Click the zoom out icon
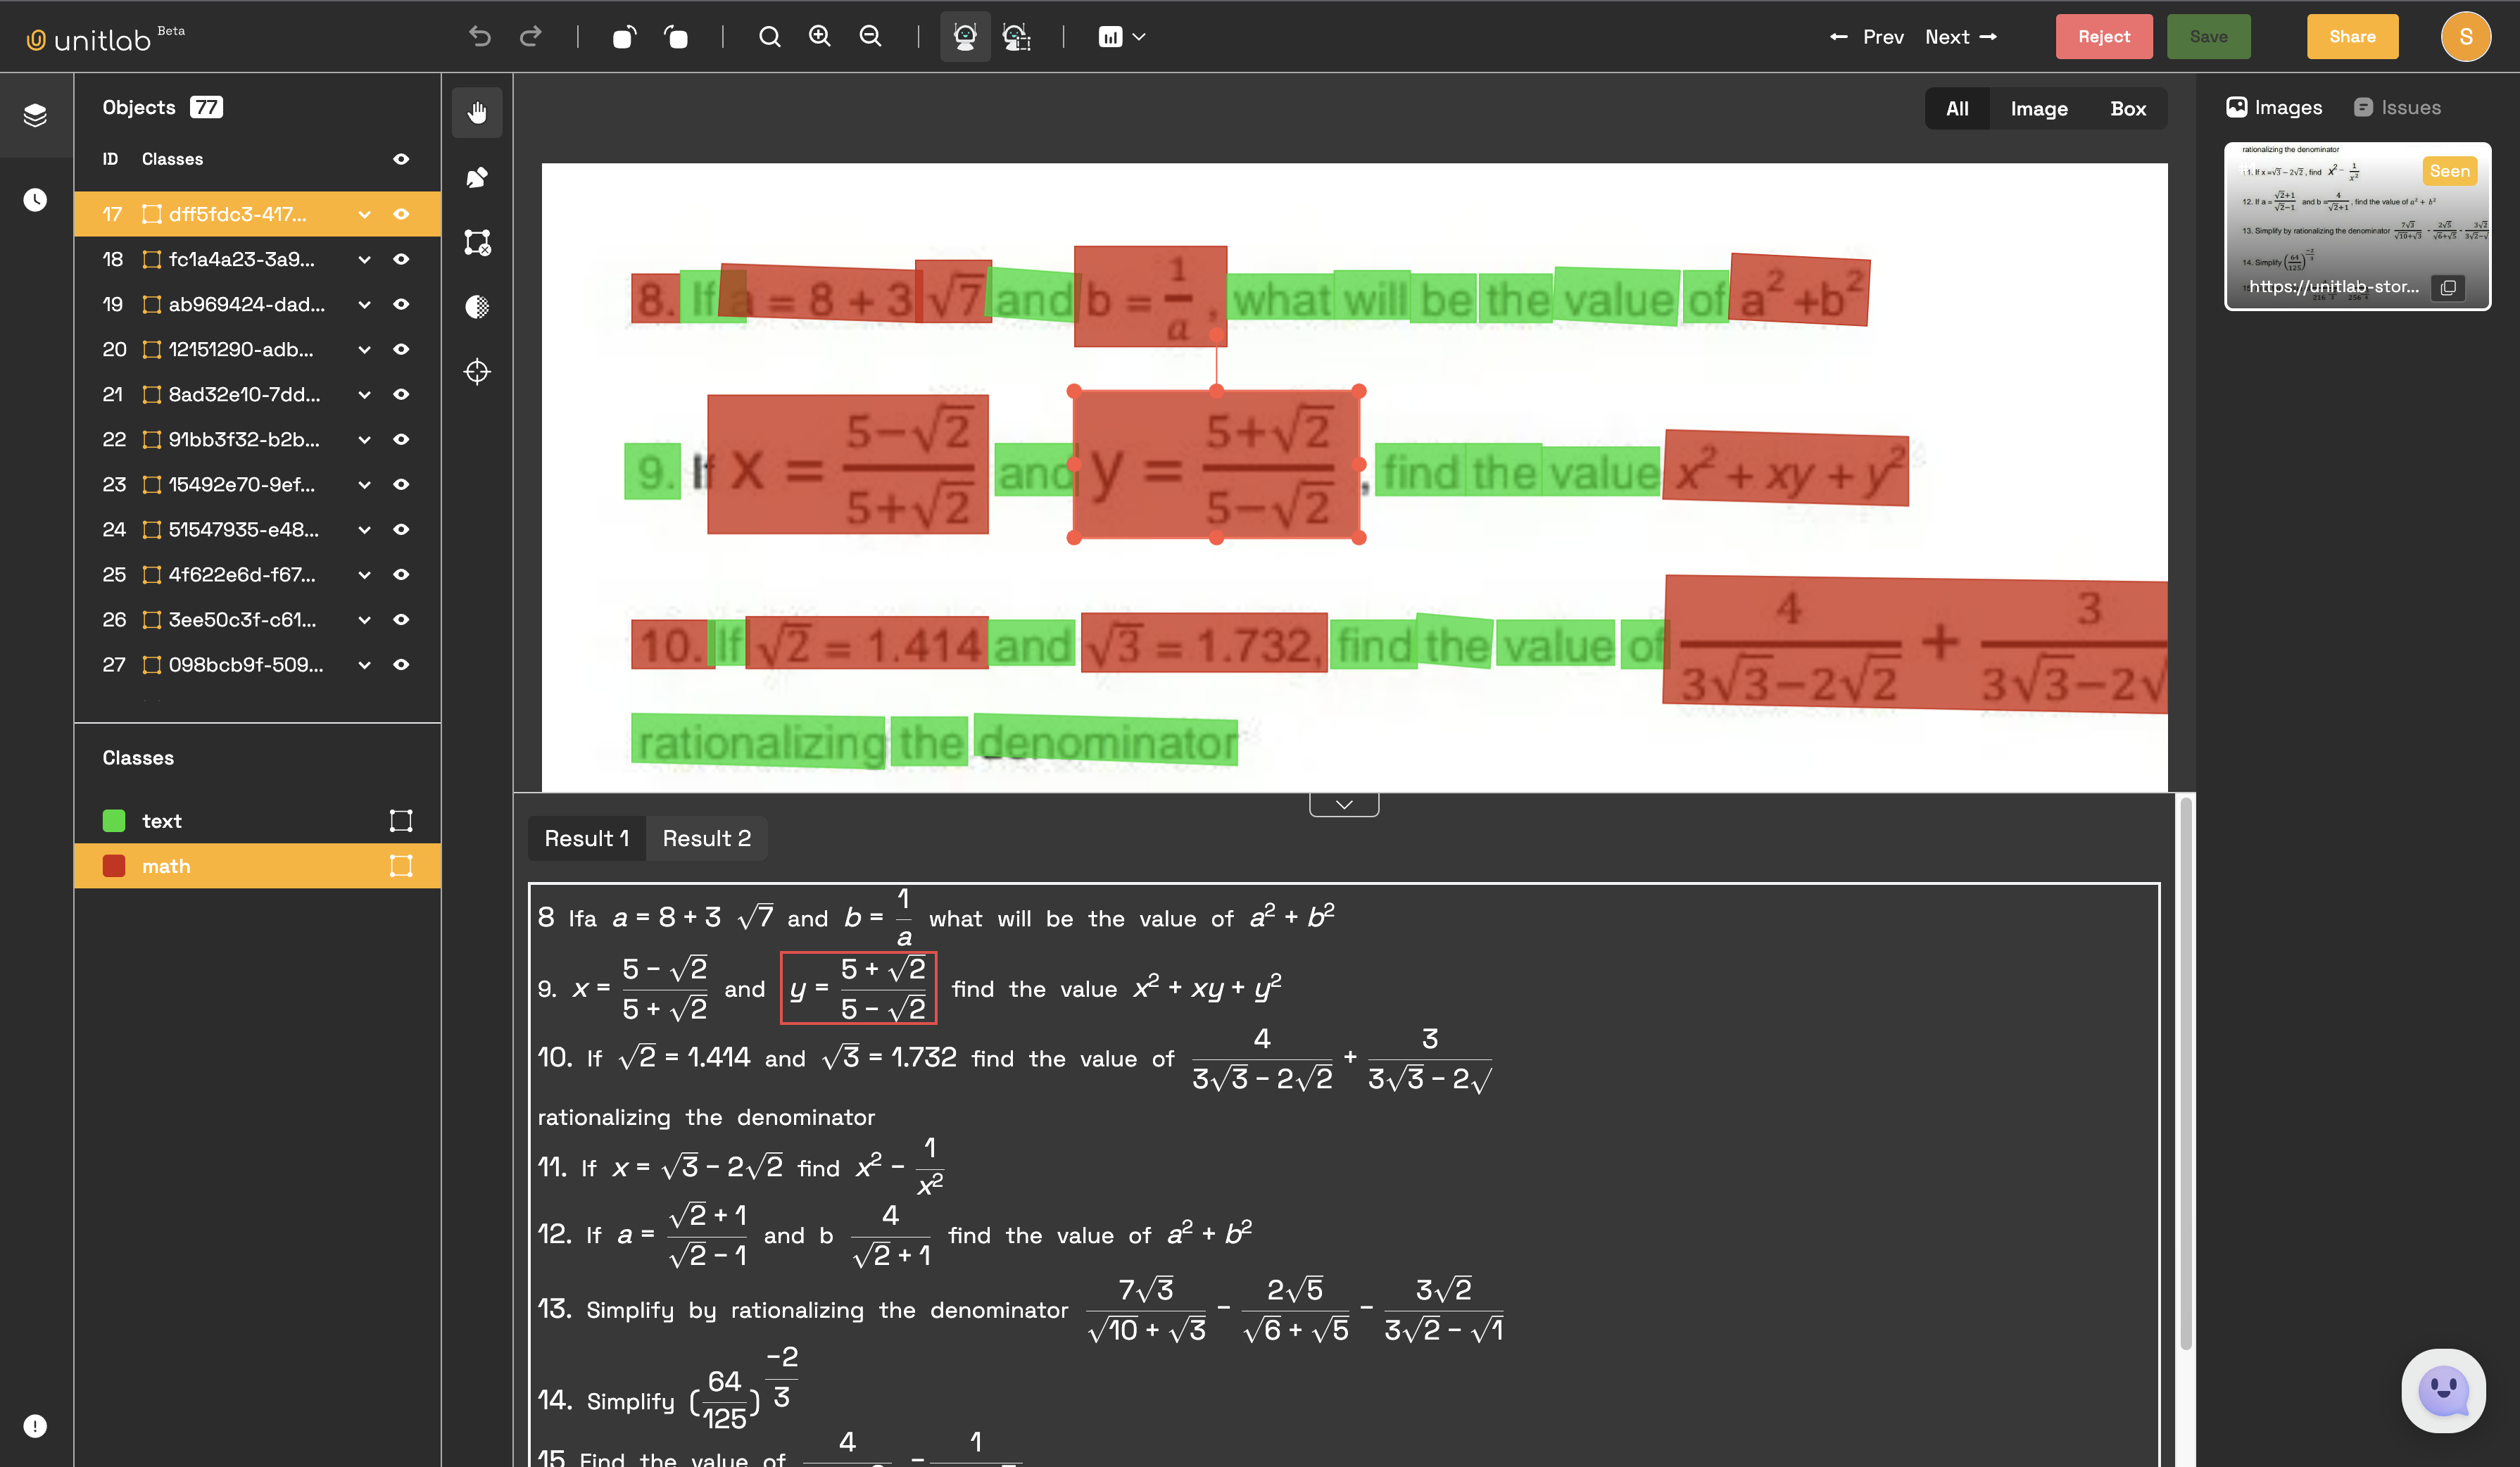Viewport: 2520px width, 1467px height. coord(871,37)
